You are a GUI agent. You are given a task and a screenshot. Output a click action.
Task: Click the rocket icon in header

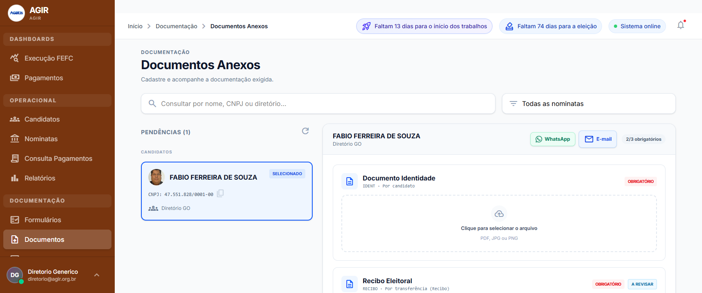(366, 26)
